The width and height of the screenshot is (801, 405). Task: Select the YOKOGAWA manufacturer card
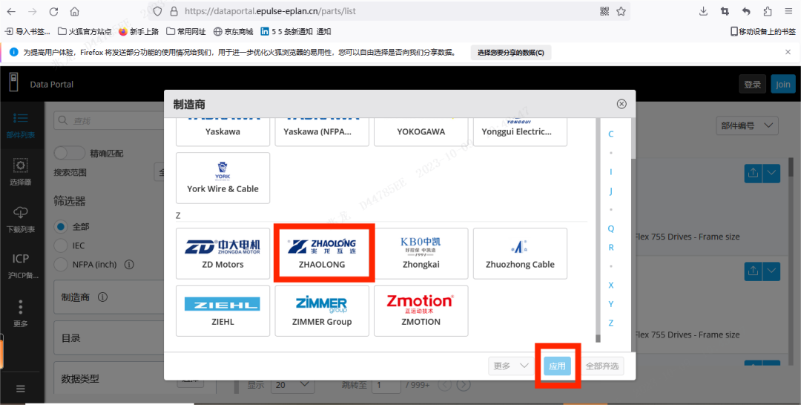[421, 131]
